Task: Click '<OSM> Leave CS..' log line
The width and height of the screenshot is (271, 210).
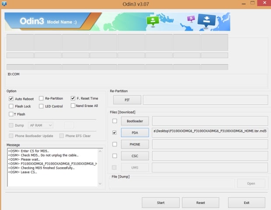Action: (22, 172)
